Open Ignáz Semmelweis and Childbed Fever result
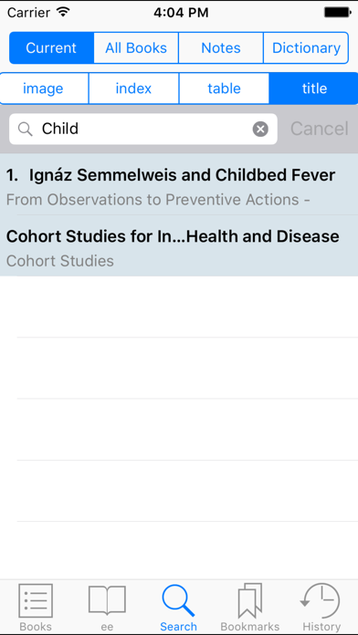The width and height of the screenshot is (358, 635). pyautogui.click(x=179, y=184)
